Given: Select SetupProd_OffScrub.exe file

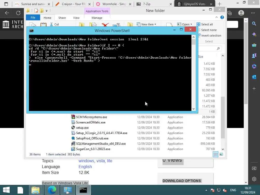Looking at the screenshot, I should coord(92,138).
